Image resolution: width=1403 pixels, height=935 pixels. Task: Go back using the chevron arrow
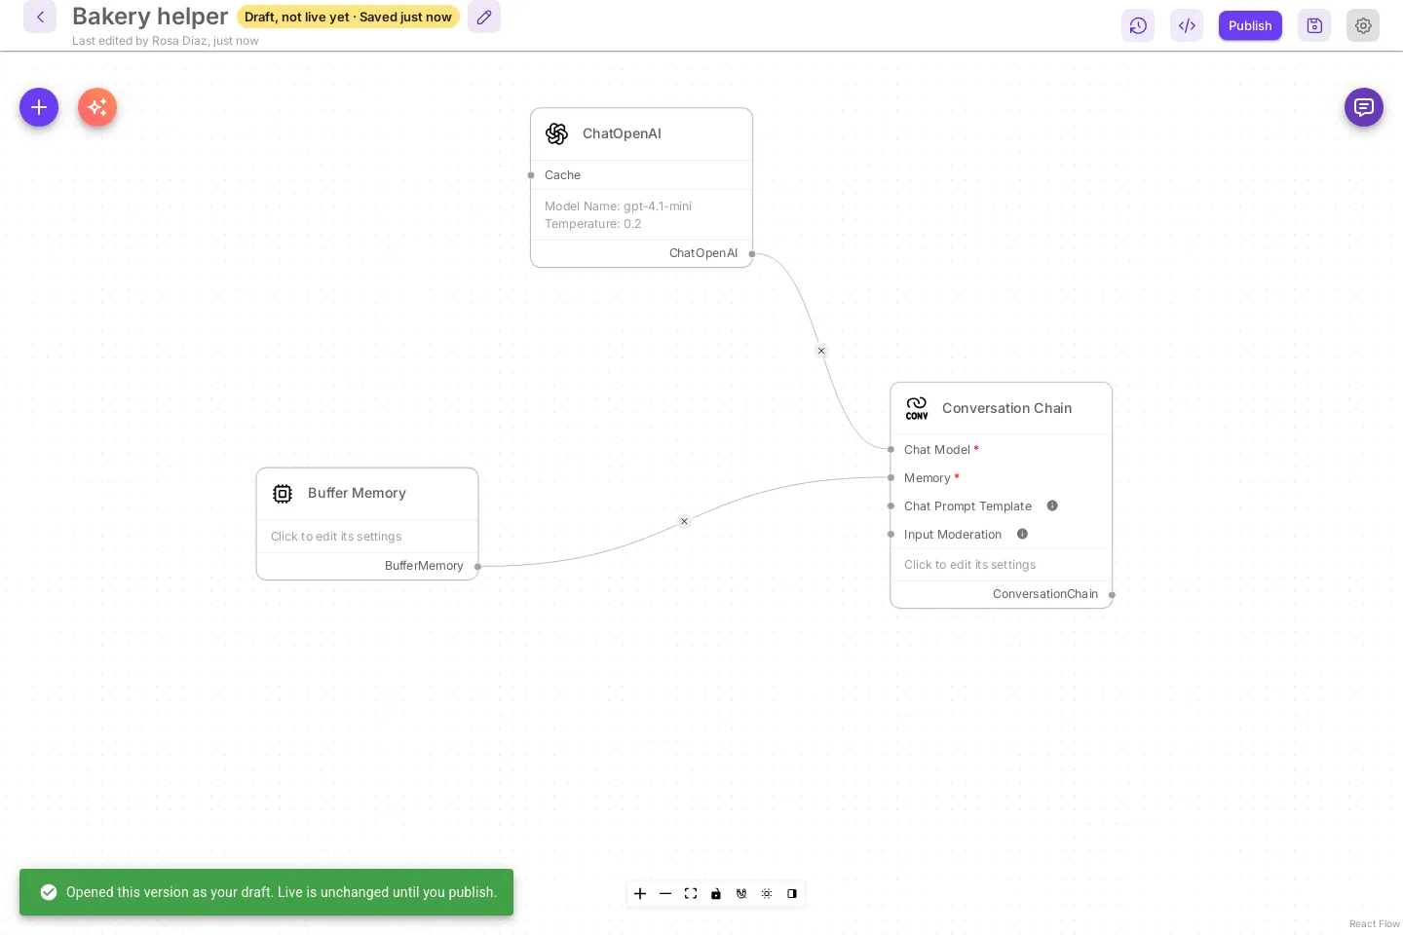[40, 17]
